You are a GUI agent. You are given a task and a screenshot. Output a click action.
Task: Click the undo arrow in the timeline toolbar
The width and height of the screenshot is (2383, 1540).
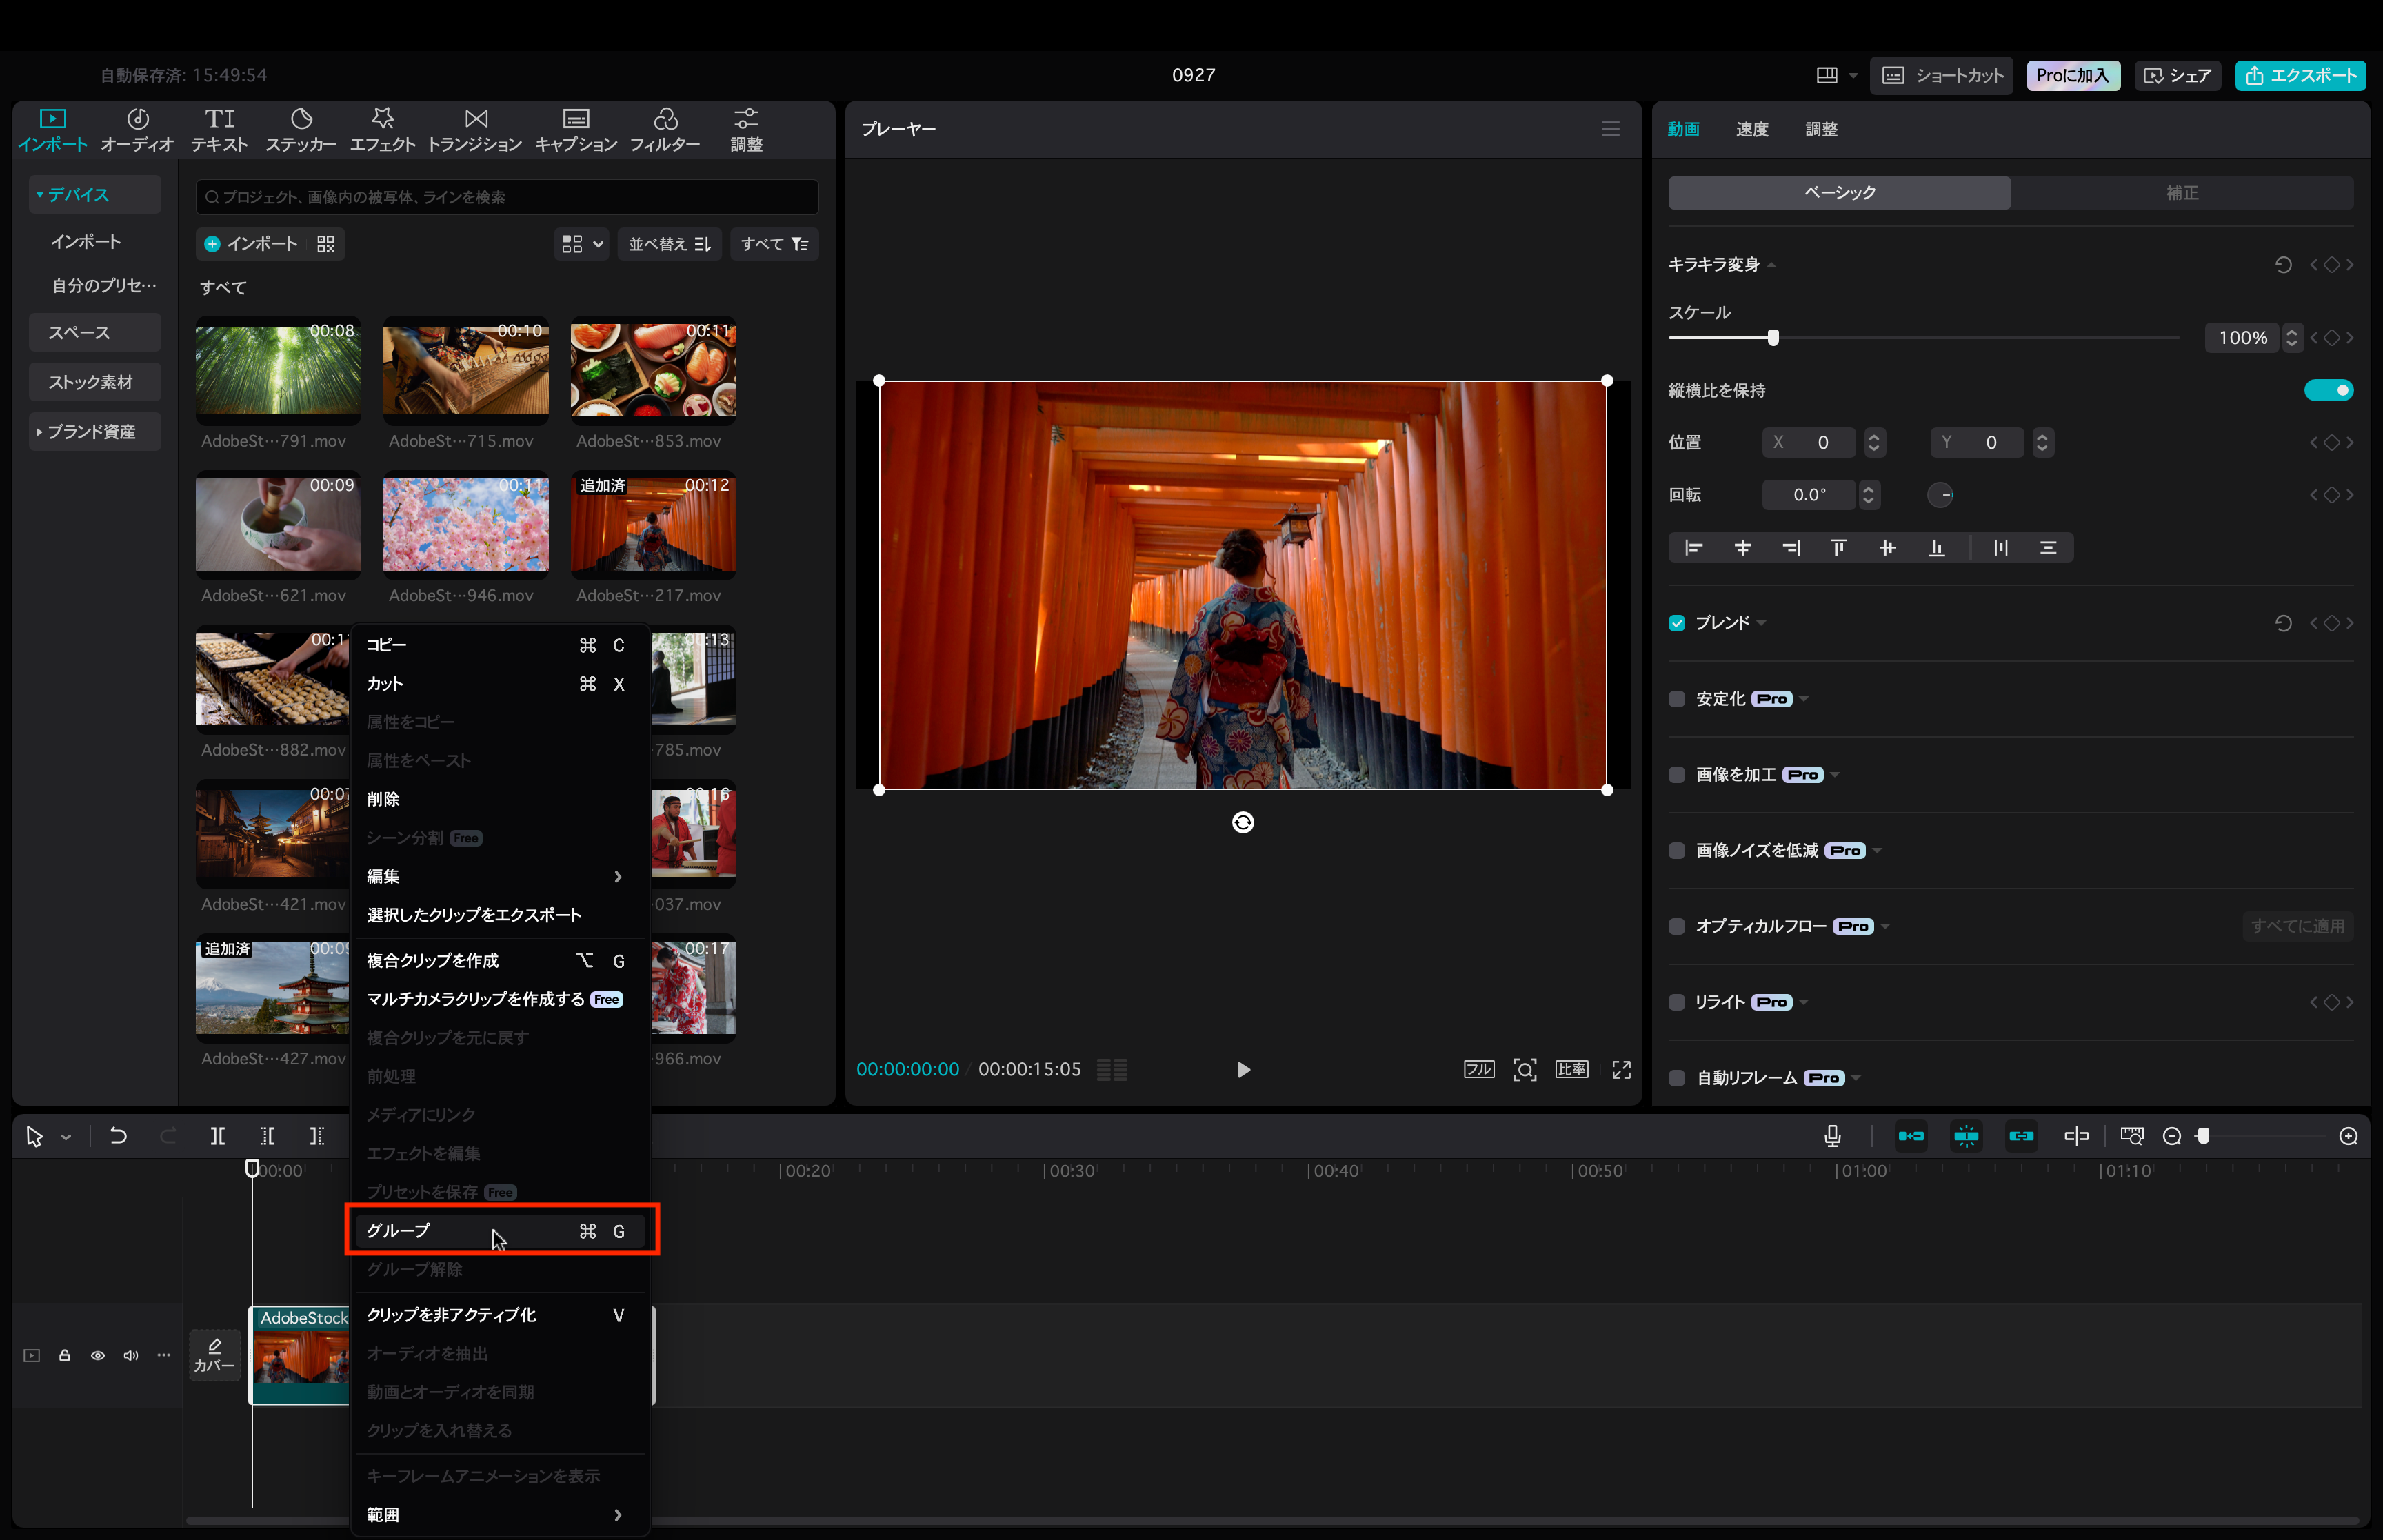click(118, 1136)
